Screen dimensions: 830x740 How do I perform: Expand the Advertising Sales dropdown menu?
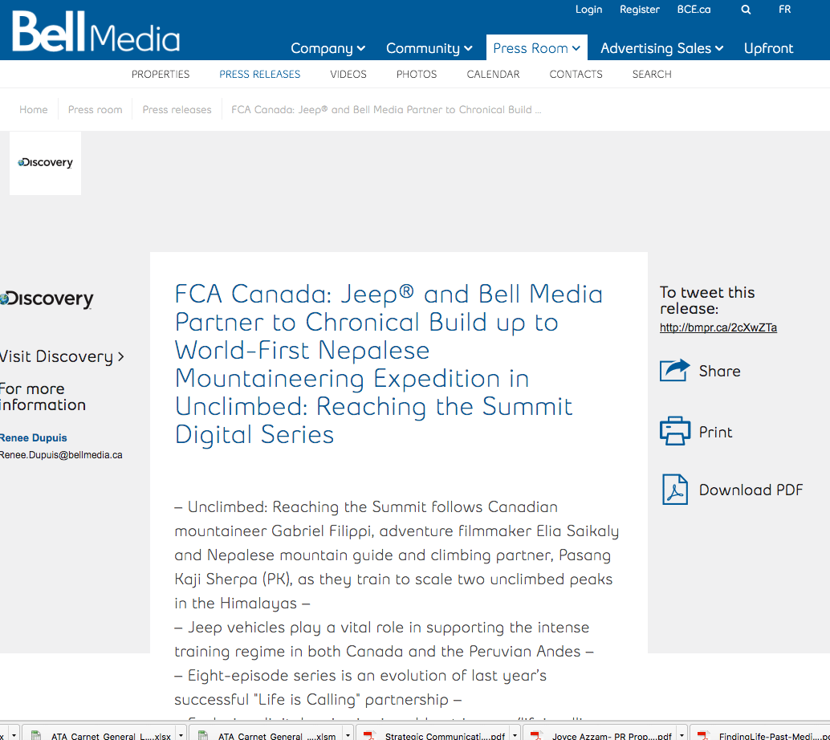[x=661, y=48]
